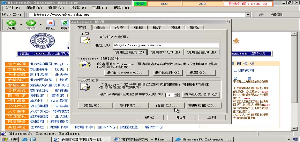This screenshot has width=300, height=142.
Task: Click the Peking University logo
Action: pyautogui.click(x=42, y=41)
